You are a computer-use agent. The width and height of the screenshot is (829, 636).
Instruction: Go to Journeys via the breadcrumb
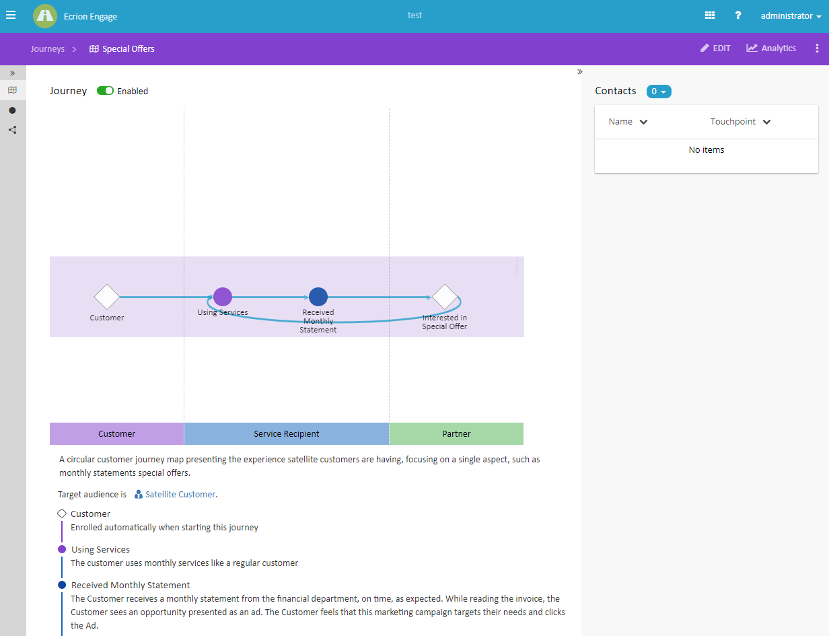[47, 48]
